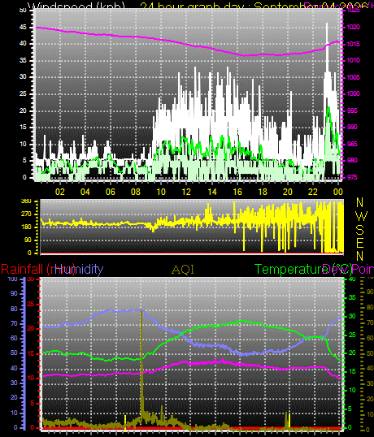Click 1015 on the pressure axis
Image resolution: width=374 pixels, height=437 pixels.
[x=354, y=44]
